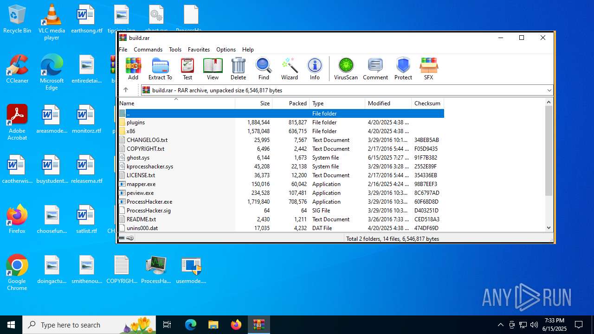Click the status bar drive icon
594x334 pixels.
122,238
